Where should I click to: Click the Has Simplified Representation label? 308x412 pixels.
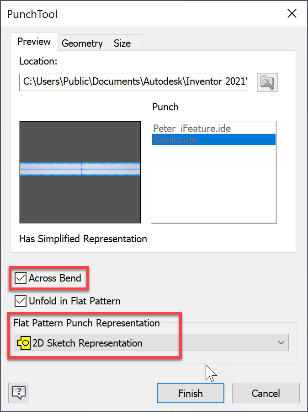coord(83,239)
